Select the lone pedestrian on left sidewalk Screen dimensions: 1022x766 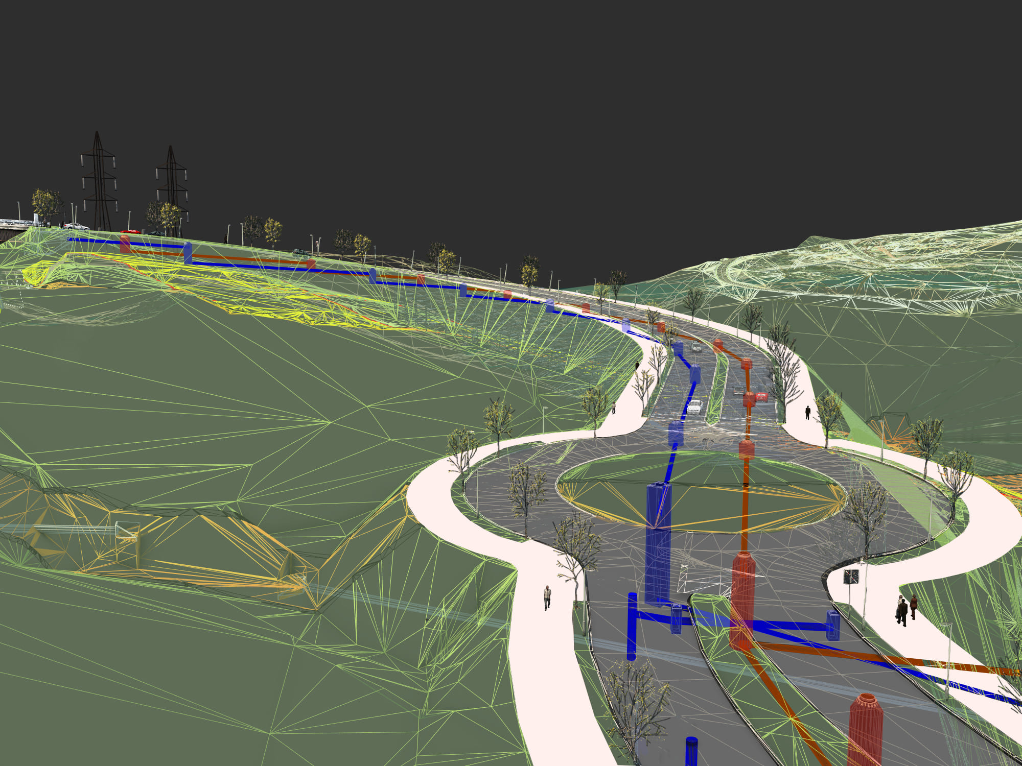click(x=547, y=597)
